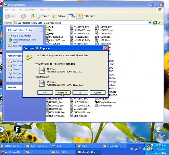
Task: Click the Go button beside address bar
Action: (157, 23)
